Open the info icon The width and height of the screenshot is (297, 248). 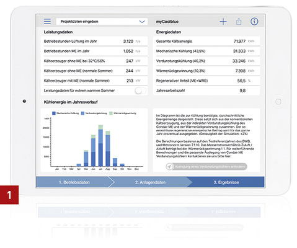coord(254,21)
